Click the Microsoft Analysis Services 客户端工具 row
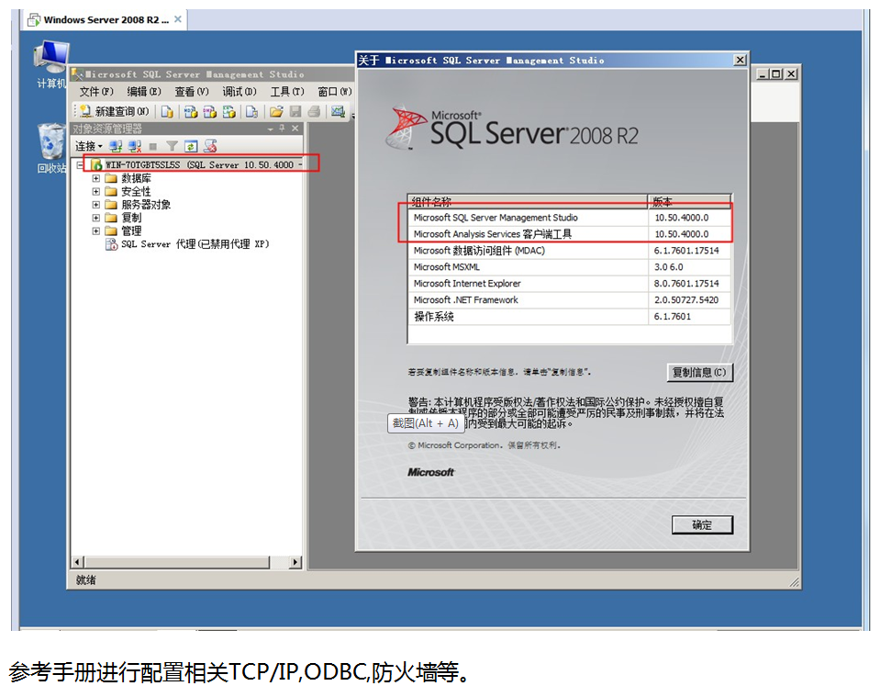Image resolution: width=880 pixels, height=686 pixels. 570,234
